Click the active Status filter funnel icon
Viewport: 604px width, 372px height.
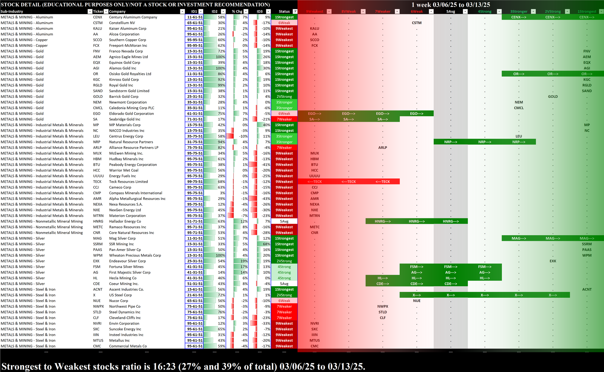point(295,11)
